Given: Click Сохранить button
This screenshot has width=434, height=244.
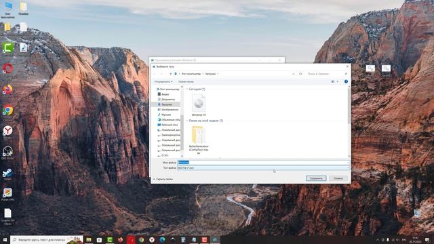Looking at the screenshot, I should pos(316,178).
